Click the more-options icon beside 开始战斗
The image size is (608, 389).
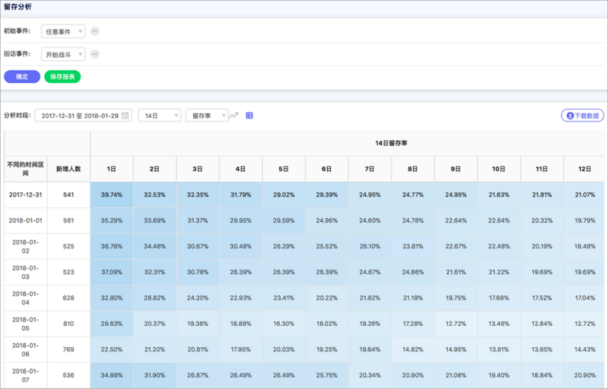coord(95,54)
